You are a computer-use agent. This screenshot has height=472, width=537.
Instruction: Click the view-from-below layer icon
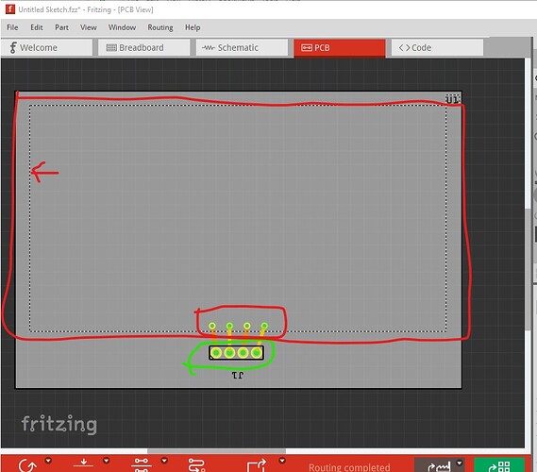click(83, 464)
